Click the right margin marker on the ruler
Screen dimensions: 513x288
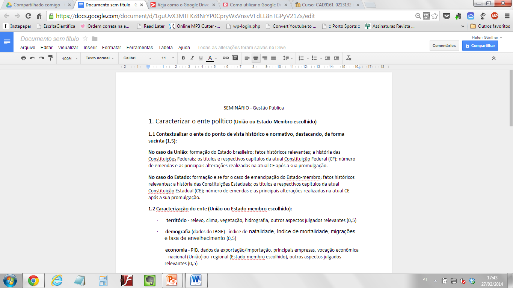click(x=359, y=67)
